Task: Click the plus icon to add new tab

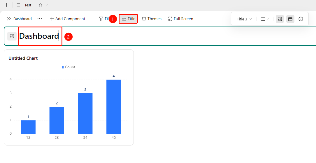Action: (7, 5)
